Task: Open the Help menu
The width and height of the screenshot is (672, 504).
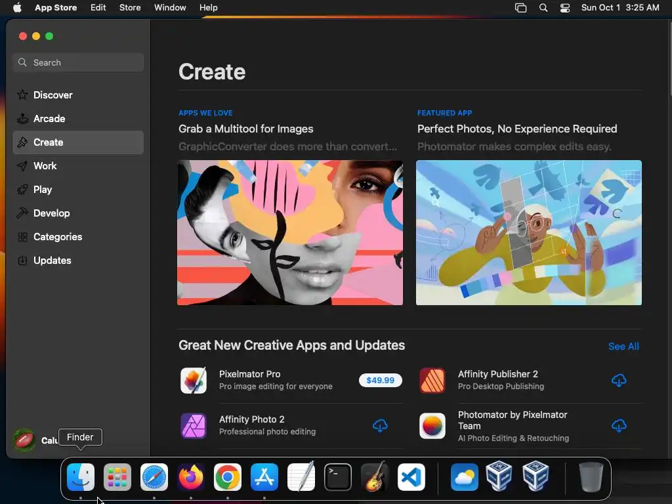Action: [208, 8]
